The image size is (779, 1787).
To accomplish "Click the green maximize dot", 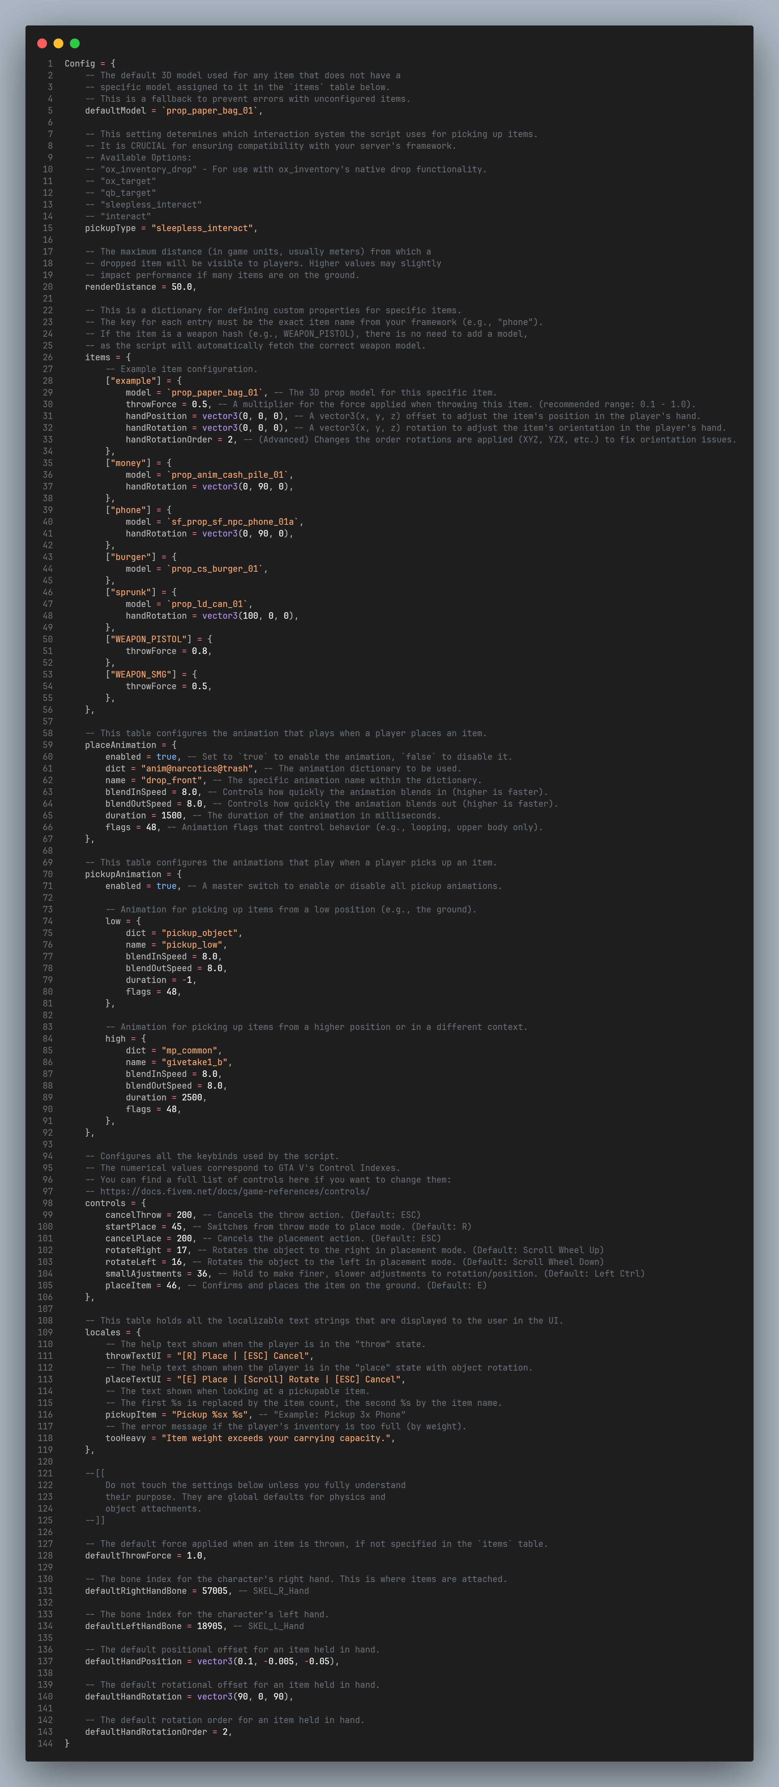I will pyautogui.click(x=75, y=43).
